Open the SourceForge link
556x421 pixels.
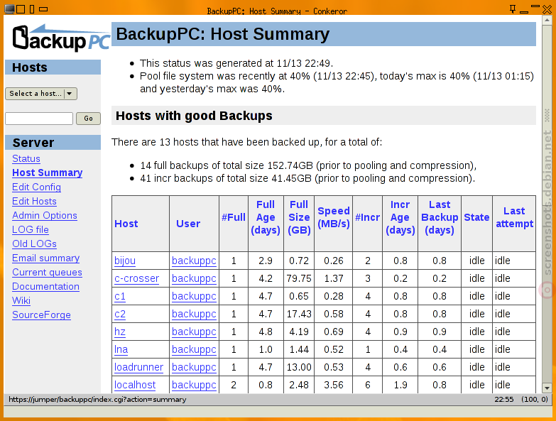(x=41, y=315)
